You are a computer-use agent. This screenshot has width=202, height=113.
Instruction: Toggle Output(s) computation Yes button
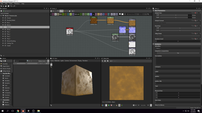coord(178,53)
